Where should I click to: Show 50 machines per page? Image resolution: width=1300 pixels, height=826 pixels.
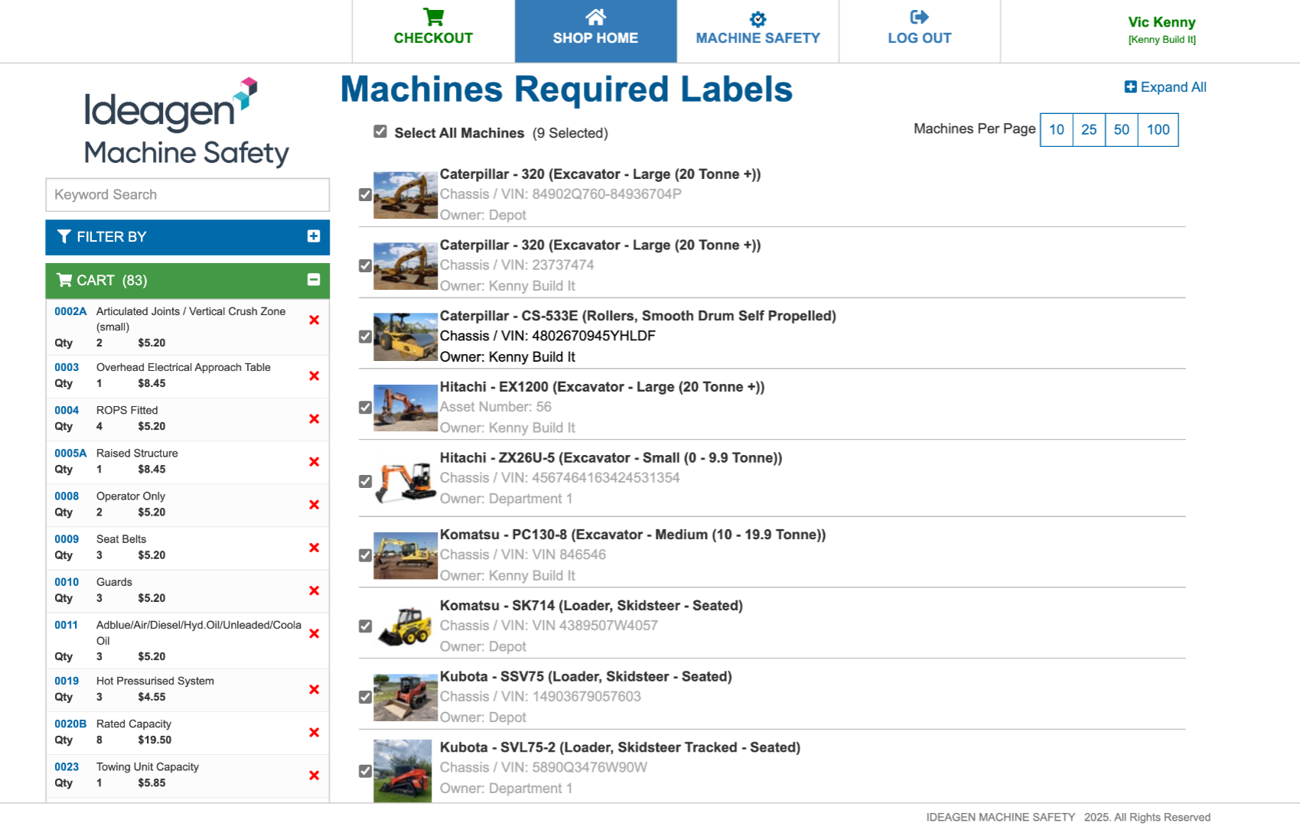point(1122,129)
